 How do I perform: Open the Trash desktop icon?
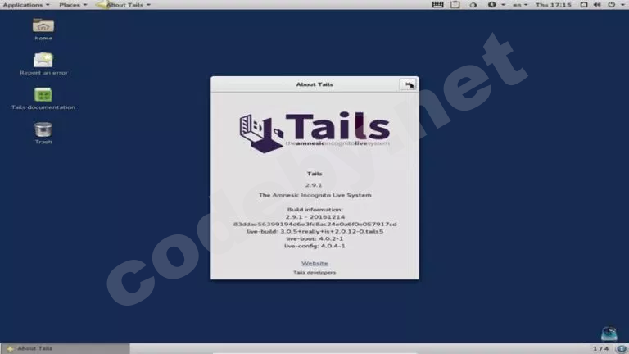click(43, 134)
